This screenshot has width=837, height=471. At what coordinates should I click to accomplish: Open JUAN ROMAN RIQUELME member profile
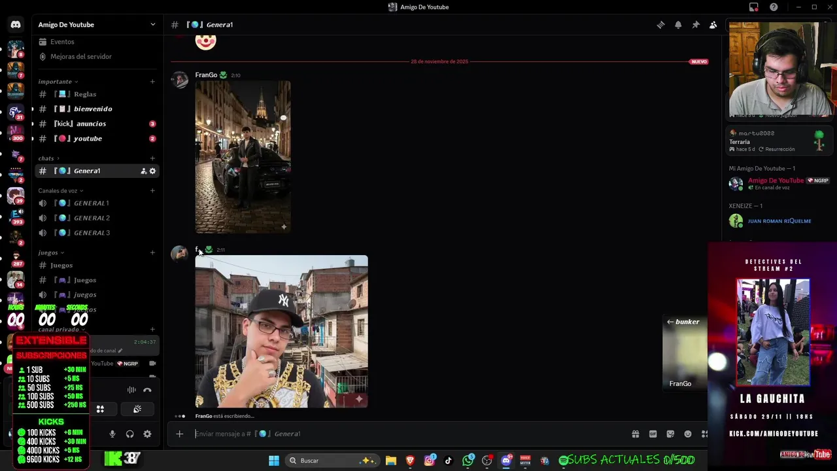(779, 221)
